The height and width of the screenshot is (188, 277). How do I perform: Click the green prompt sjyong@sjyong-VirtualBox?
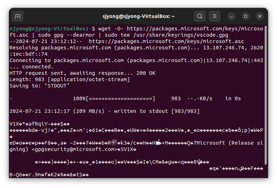pos(48,29)
